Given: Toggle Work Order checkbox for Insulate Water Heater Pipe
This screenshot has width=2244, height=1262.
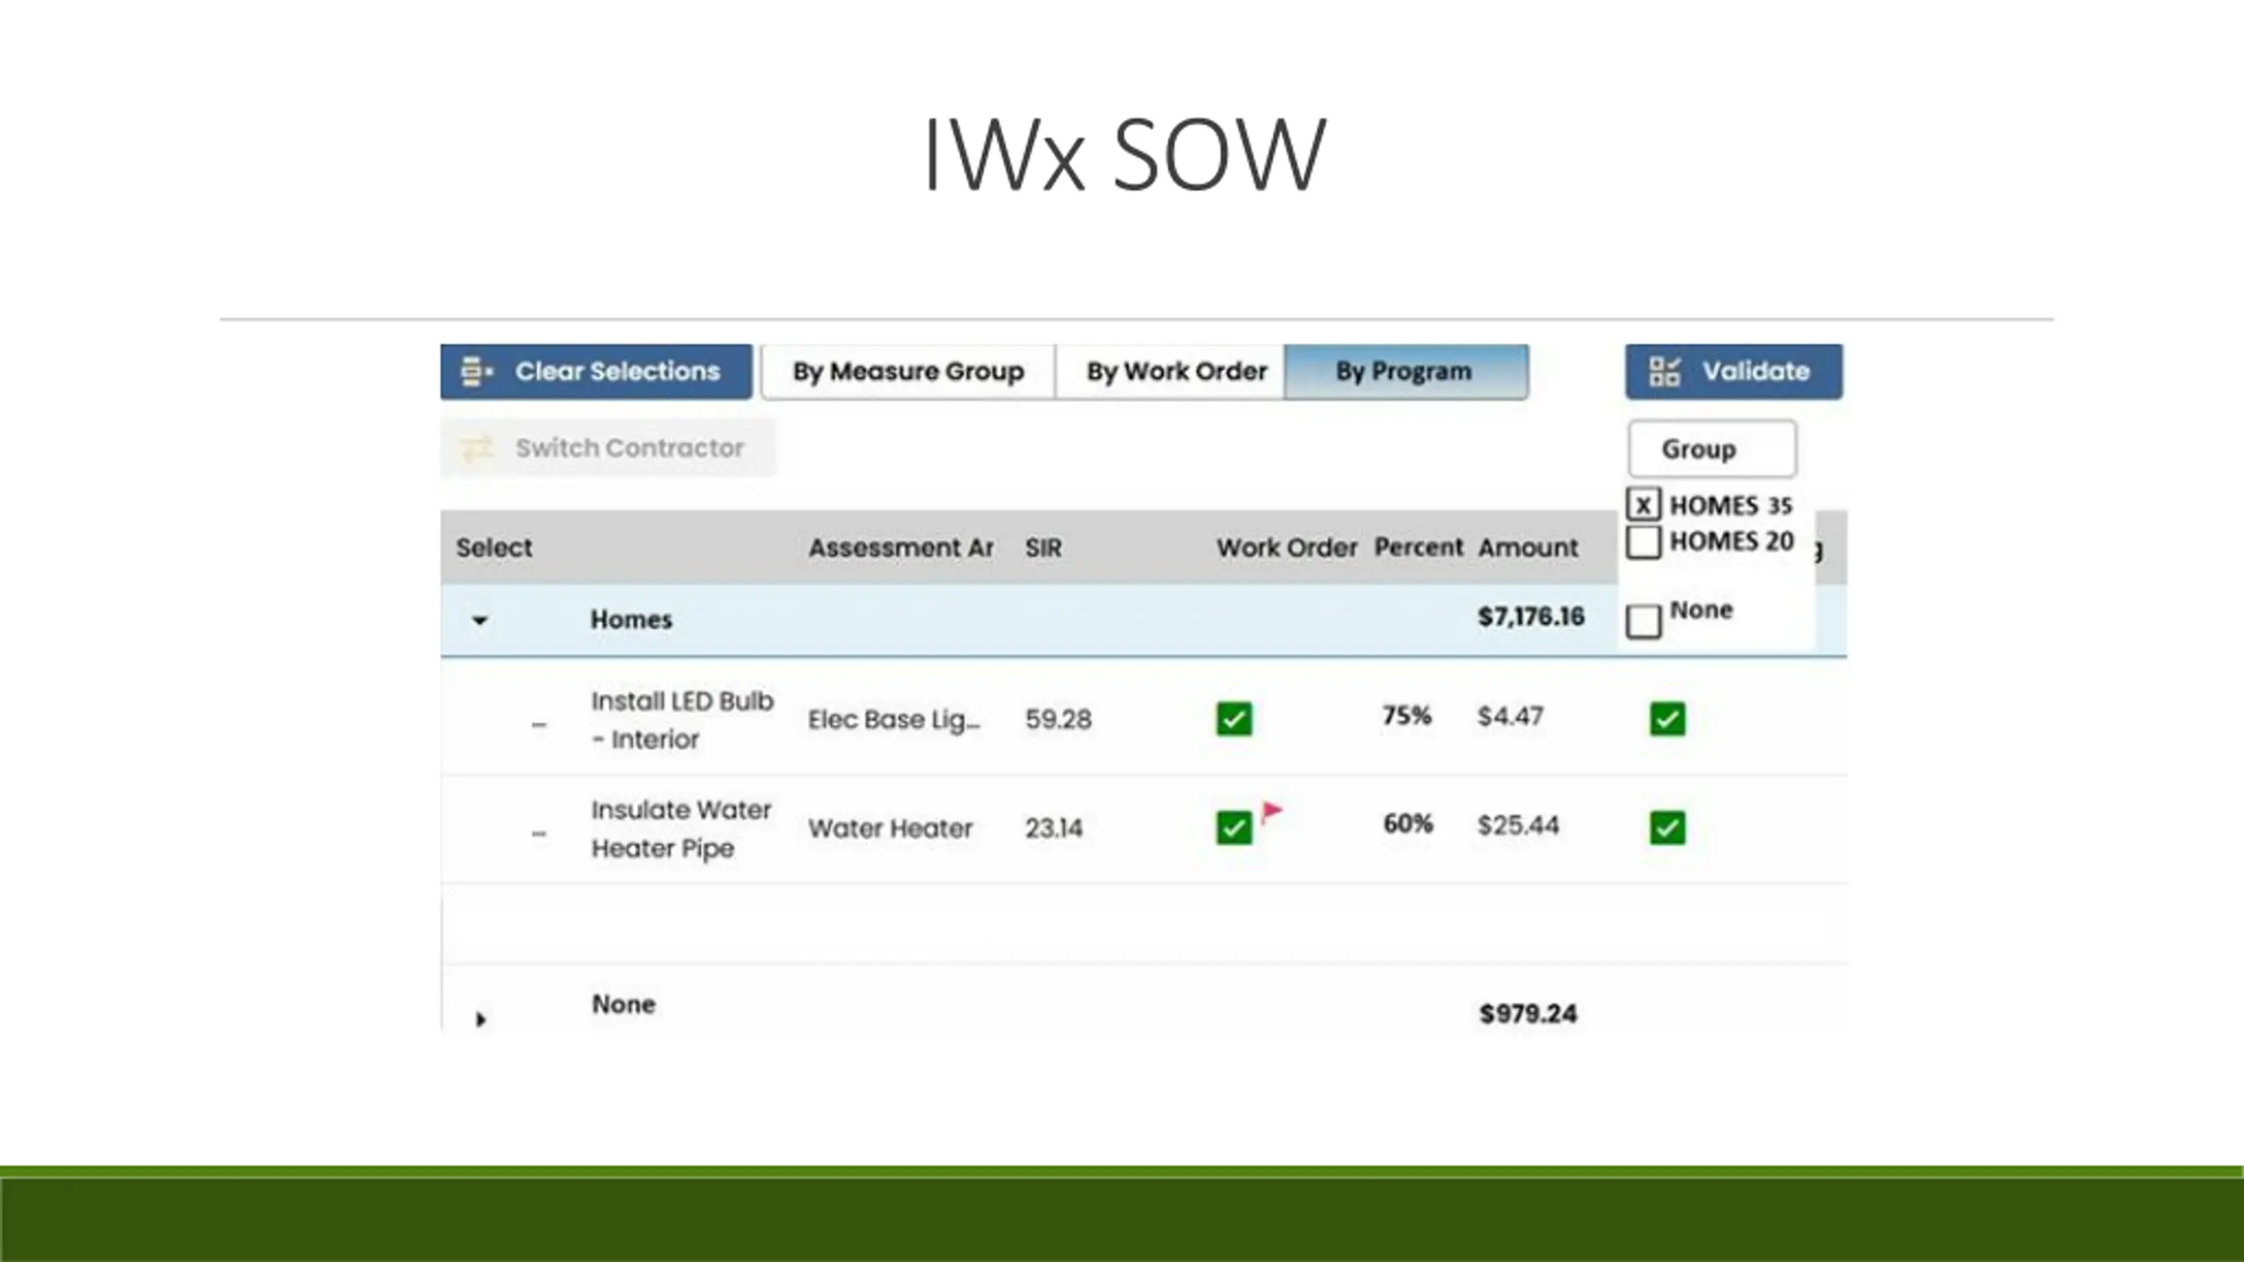Looking at the screenshot, I should [x=1234, y=827].
